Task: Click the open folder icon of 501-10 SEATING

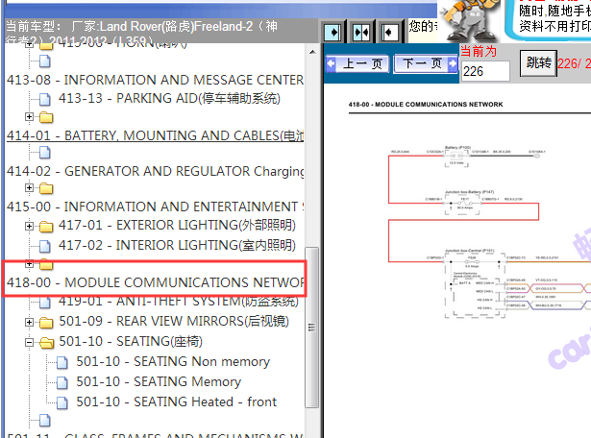Action: pos(47,342)
